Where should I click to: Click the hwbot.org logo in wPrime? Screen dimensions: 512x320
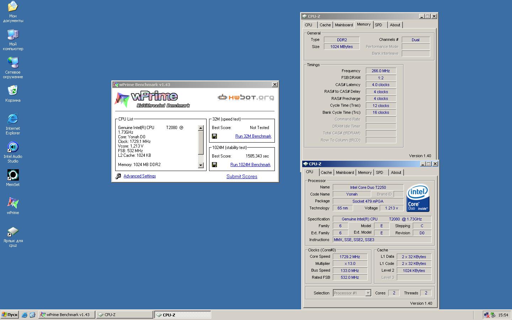(246, 97)
